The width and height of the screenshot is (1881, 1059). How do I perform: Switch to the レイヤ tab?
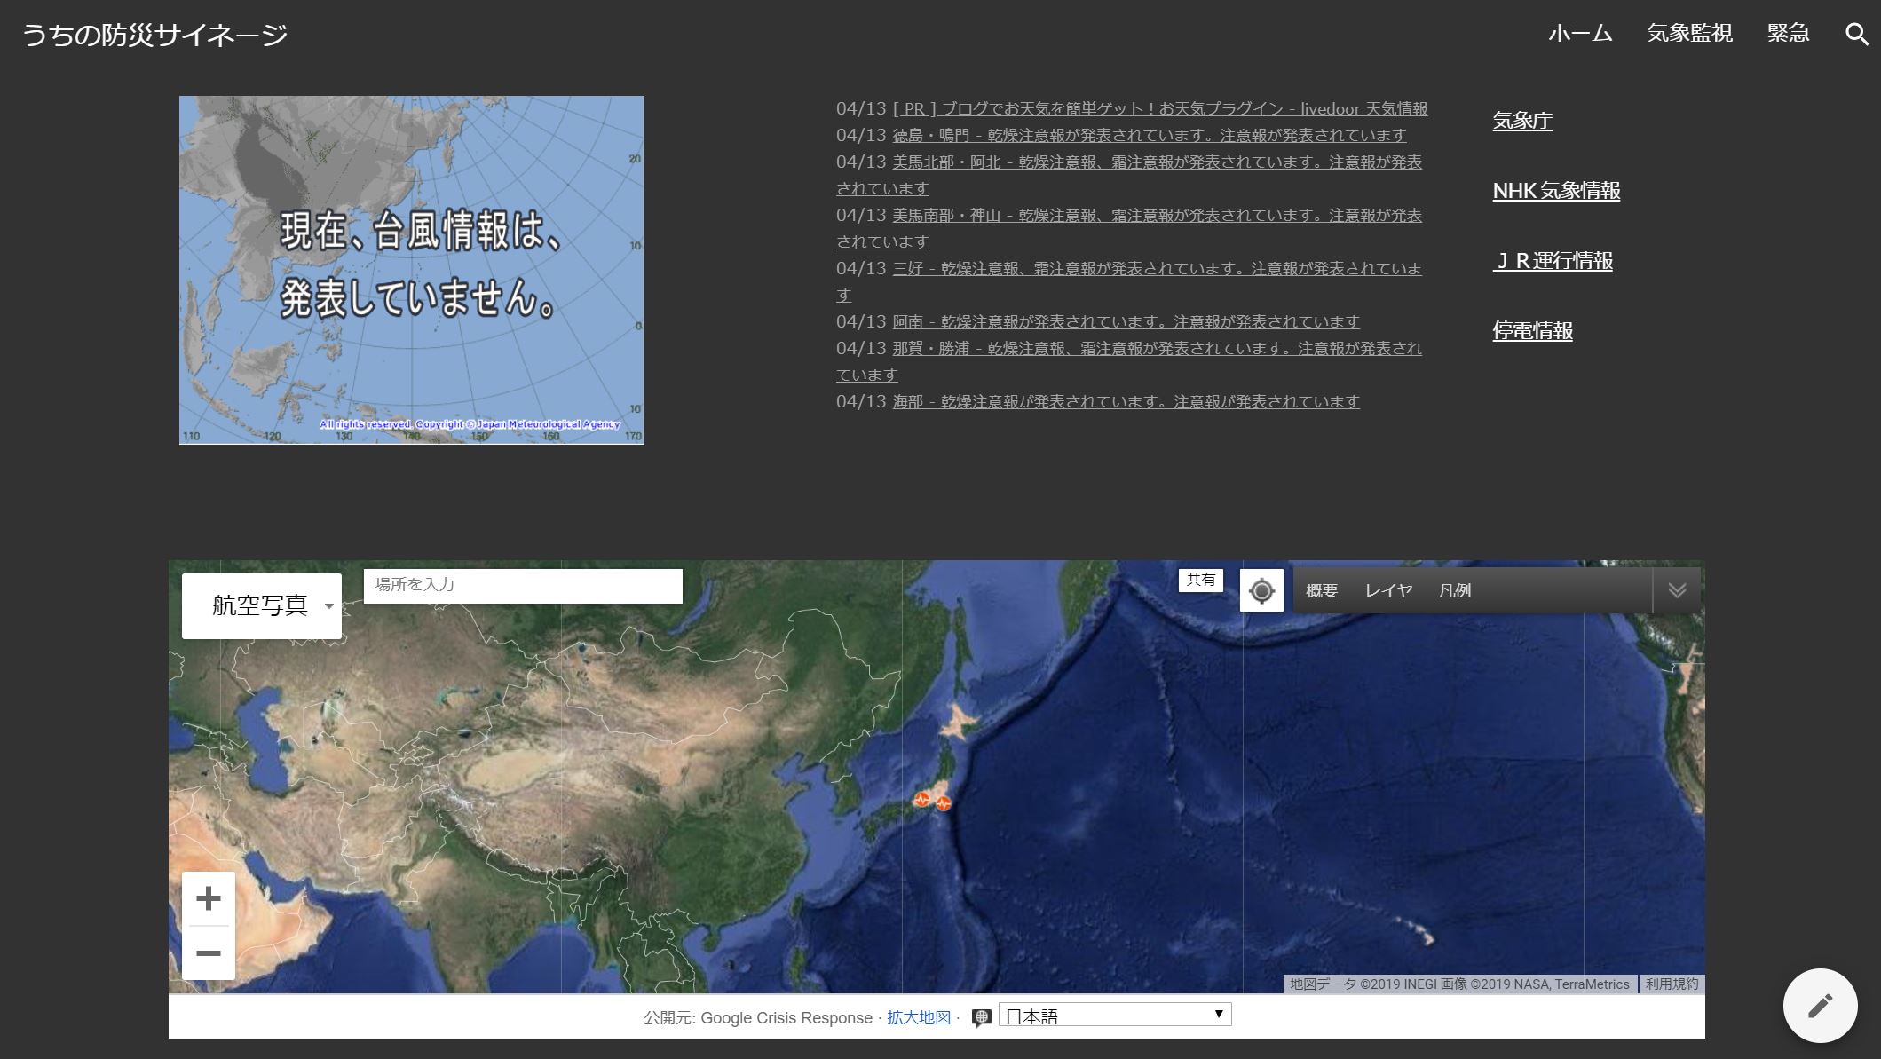point(1388,591)
